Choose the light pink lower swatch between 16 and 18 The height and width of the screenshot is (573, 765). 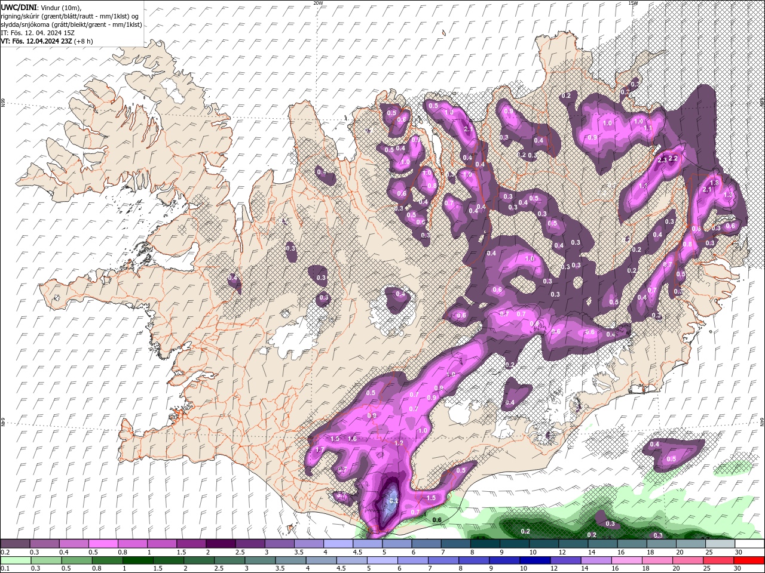[x=626, y=560]
